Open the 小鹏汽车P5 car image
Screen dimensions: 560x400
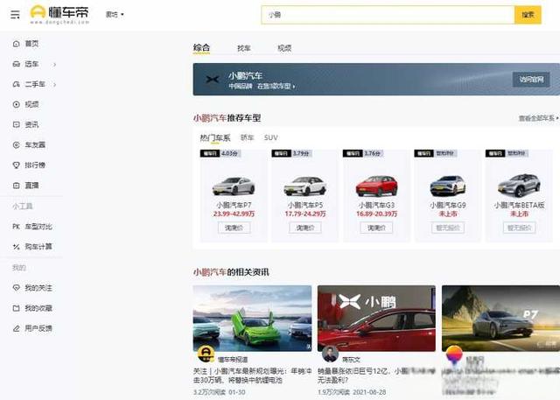click(305, 186)
